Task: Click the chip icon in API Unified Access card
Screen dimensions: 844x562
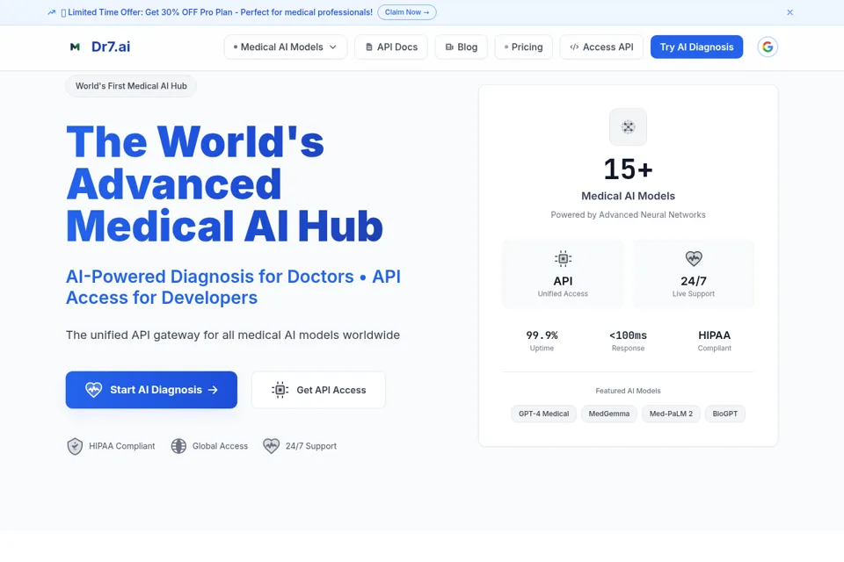Action: (x=563, y=259)
